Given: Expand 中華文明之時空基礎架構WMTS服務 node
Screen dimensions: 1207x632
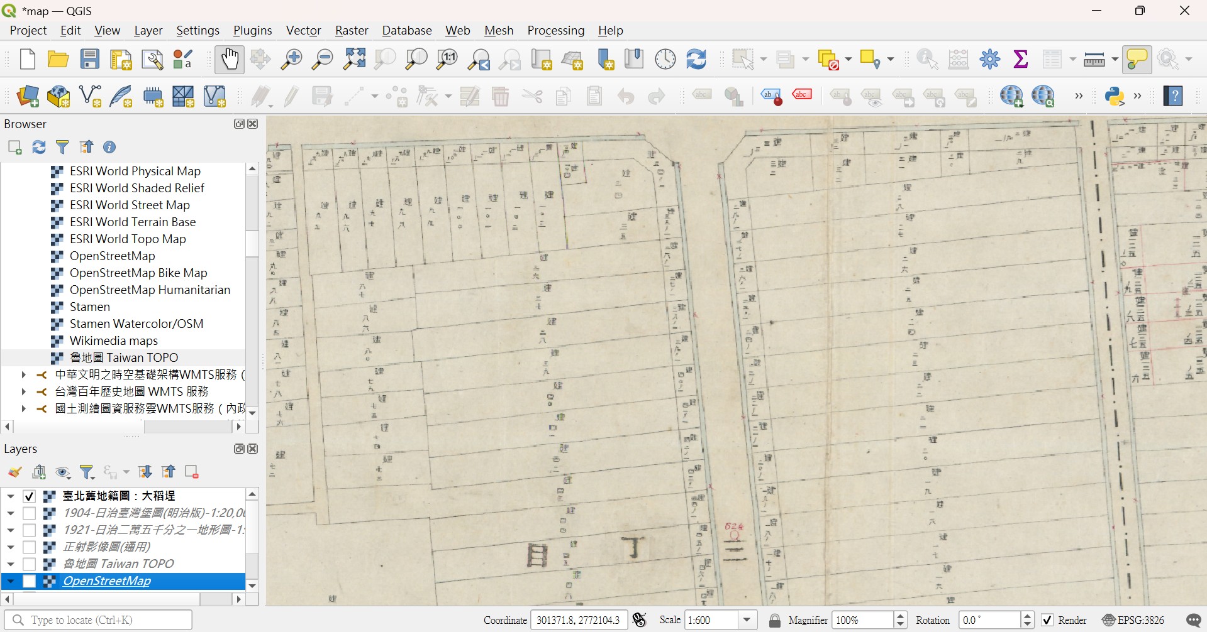Looking at the screenshot, I should coord(23,375).
